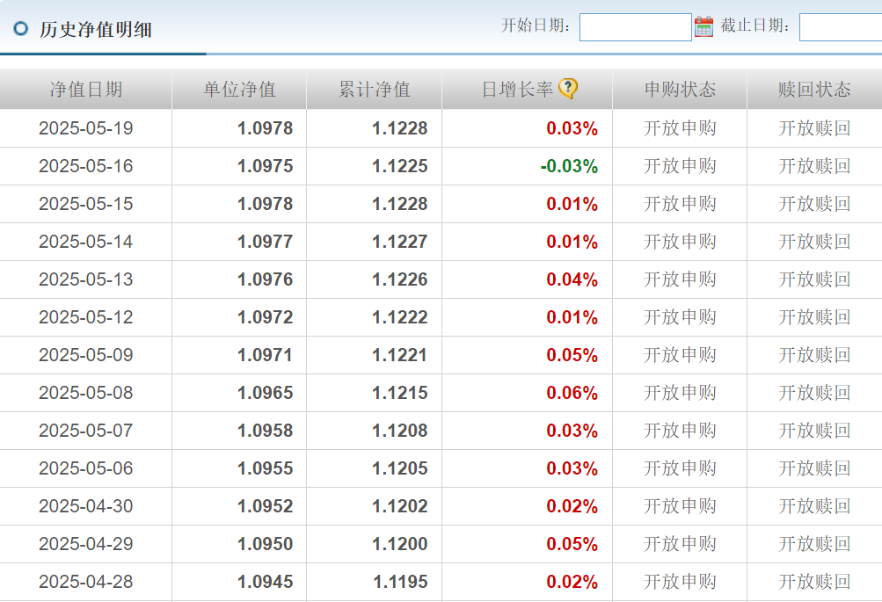Click 开放赎回 in the 2025-05-19 row
882x602 pixels.
pyautogui.click(x=814, y=128)
